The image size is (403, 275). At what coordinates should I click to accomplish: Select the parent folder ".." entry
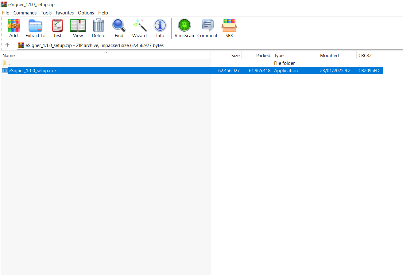[x=10, y=63]
